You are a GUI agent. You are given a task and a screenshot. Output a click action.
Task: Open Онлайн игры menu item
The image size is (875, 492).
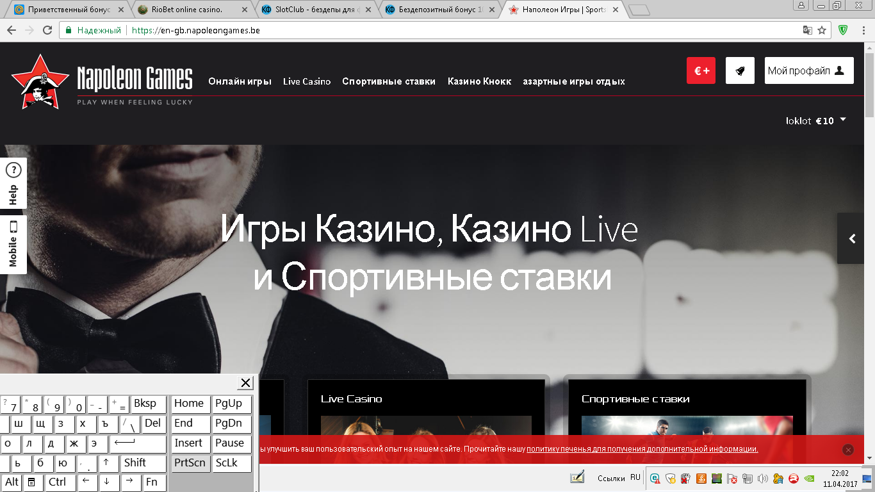tap(240, 81)
